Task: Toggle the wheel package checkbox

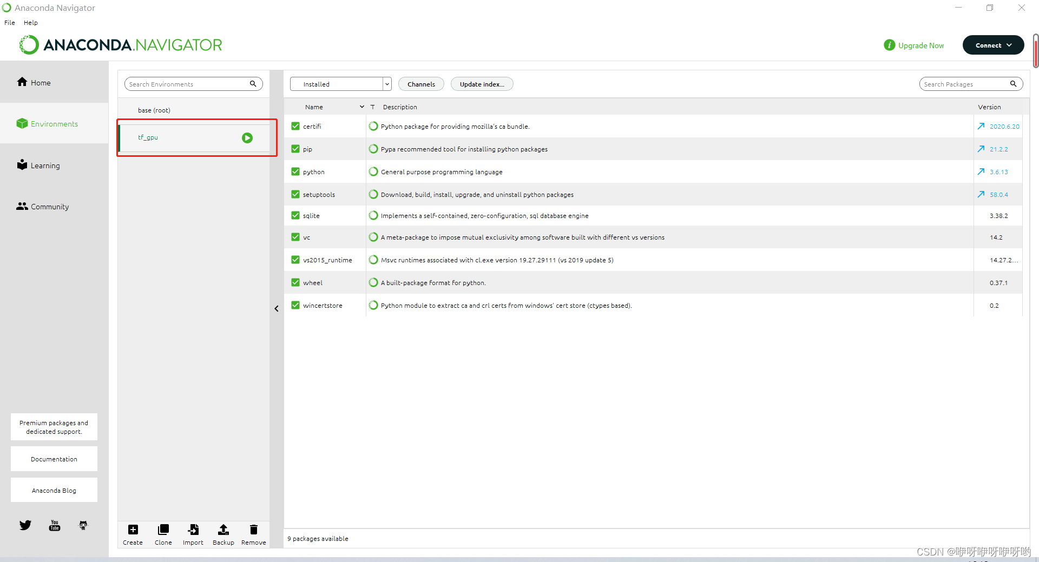Action: point(295,282)
